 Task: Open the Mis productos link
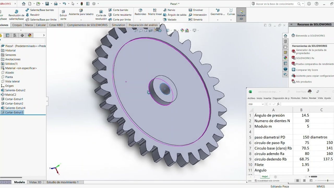coord(304,82)
